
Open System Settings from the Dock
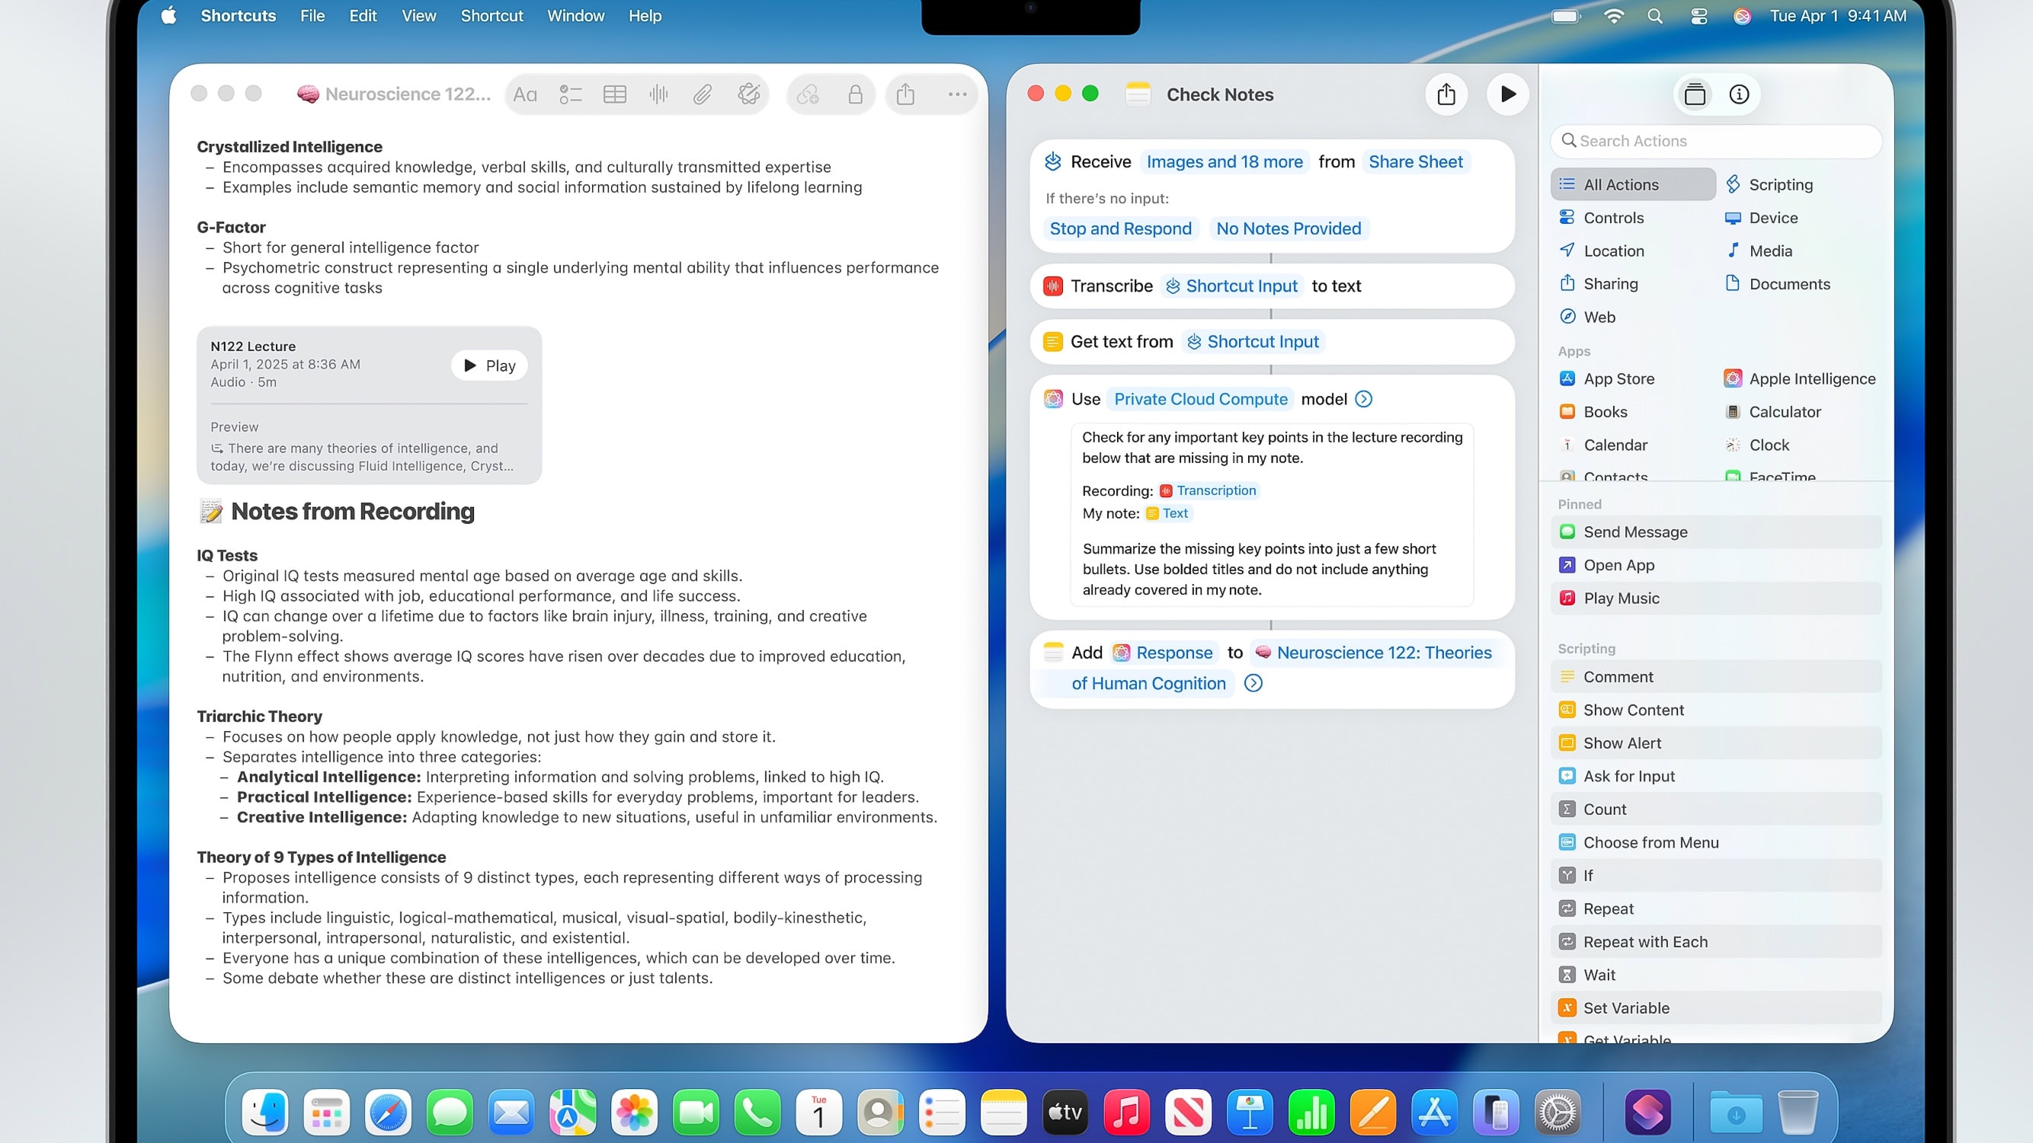coord(1558,1113)
